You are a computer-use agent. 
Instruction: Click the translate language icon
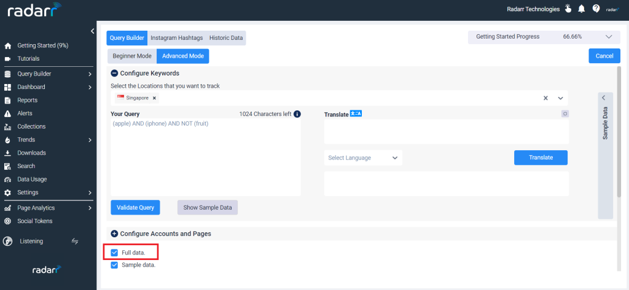(356, 114)
